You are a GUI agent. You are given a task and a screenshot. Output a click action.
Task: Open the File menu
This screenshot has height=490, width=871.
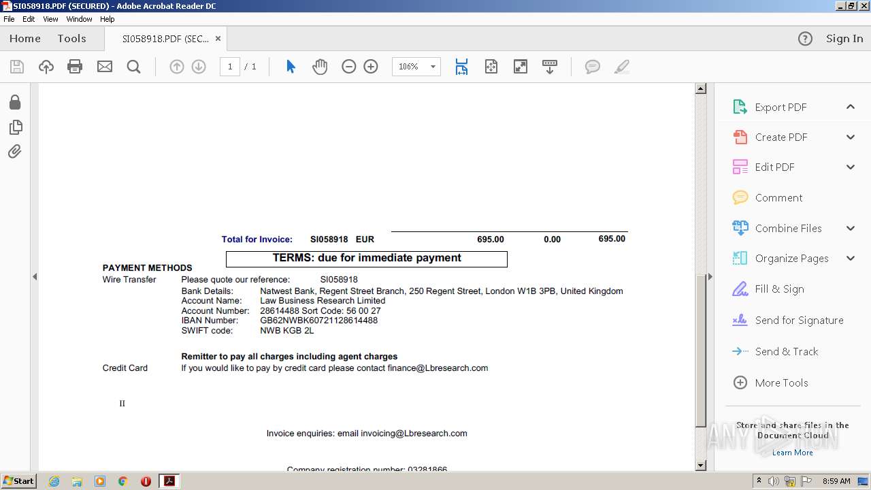coord(9,19)
